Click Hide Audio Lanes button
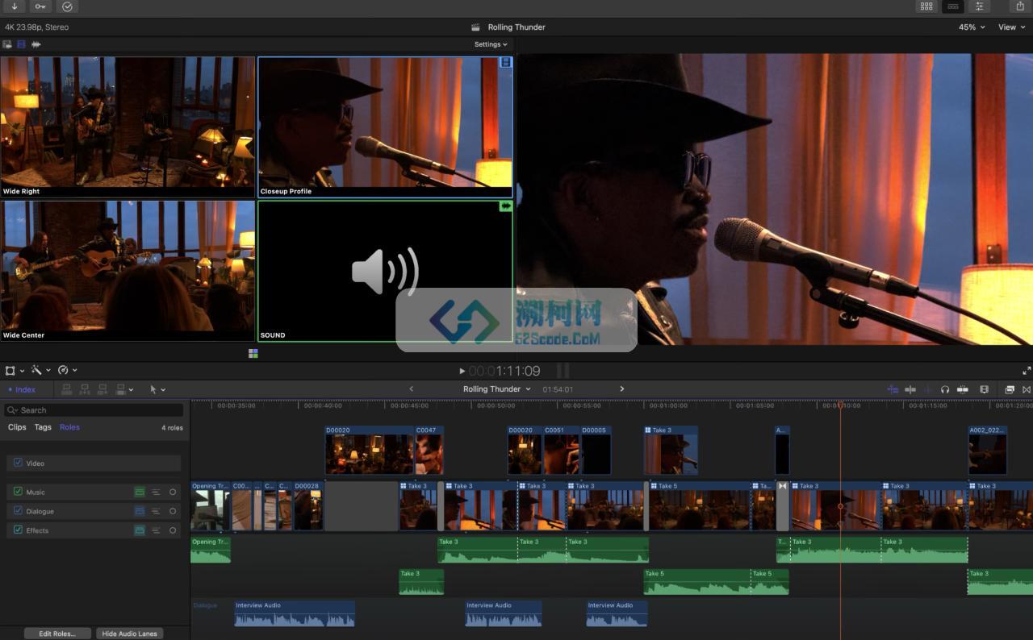Image resolution: width=1033 pixels, height=640 pixels. click(x=129, y=634)
